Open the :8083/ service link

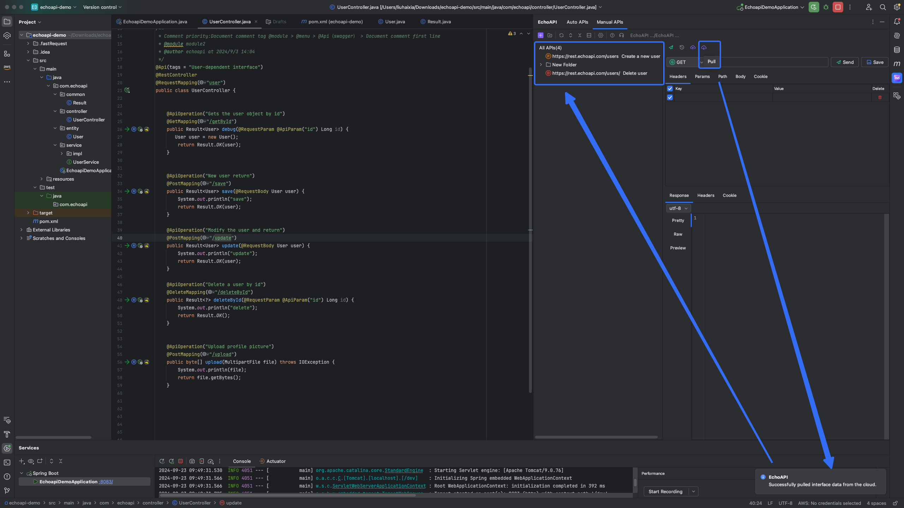(x=106, y=482)
